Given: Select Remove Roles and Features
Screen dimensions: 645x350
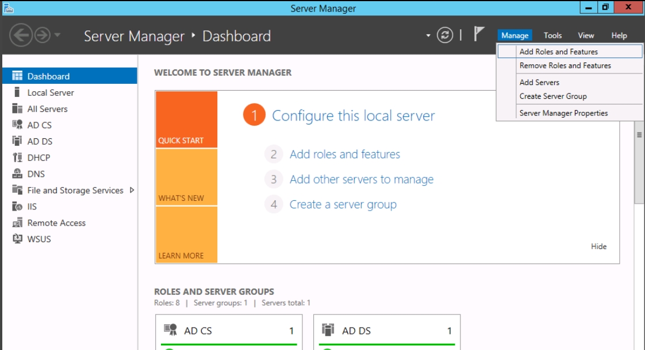Looking at the screenshot, I should [x=565, y=66].
